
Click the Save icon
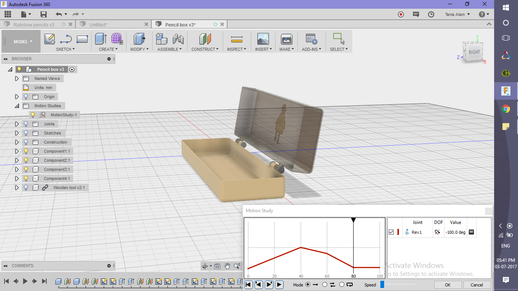tap(44, 14)
